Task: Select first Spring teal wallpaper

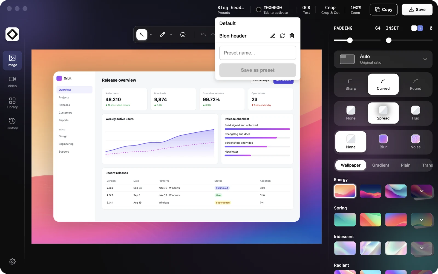Action: (x=345, y=220)
